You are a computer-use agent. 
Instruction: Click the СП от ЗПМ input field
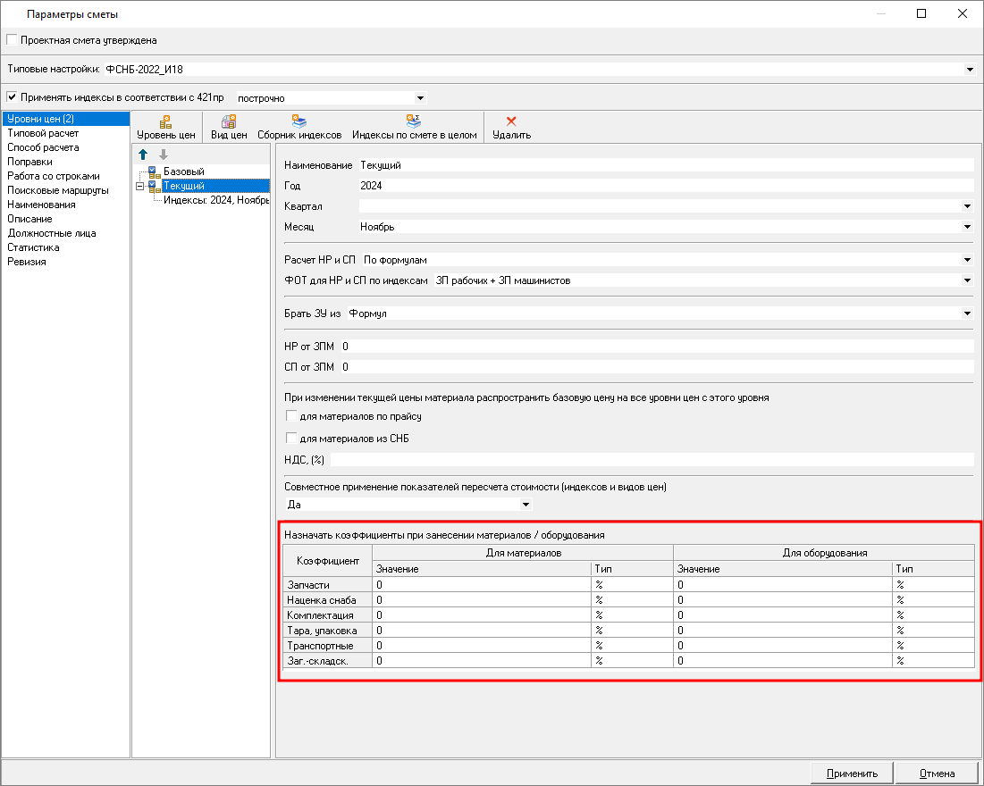(x=658, y=367)
